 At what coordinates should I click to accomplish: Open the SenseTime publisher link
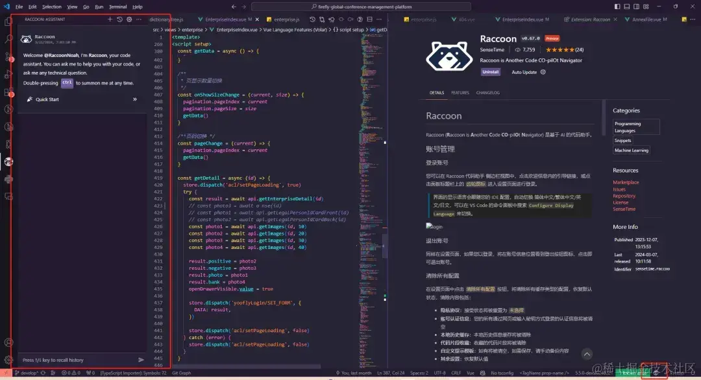pos(492,49)
